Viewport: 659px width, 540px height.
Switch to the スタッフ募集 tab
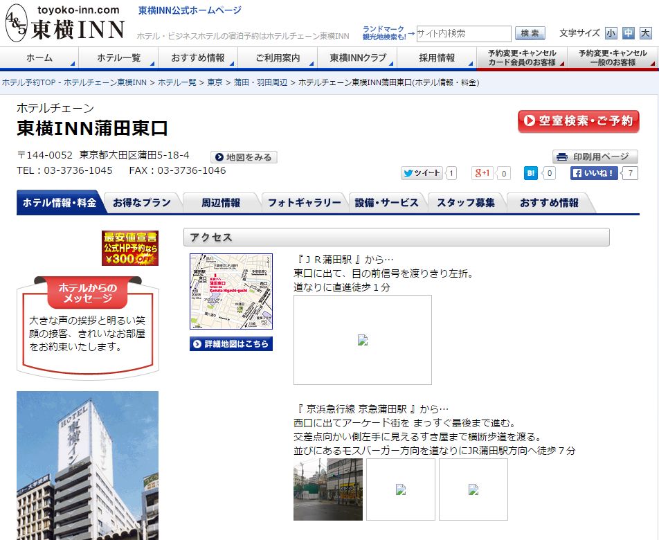tap(466, 203)
